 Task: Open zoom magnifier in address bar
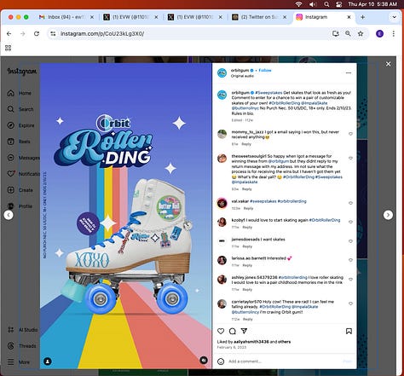348,33
